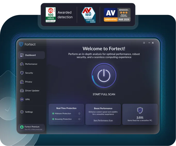Show info for Browsing Protection

click(79, 119)
